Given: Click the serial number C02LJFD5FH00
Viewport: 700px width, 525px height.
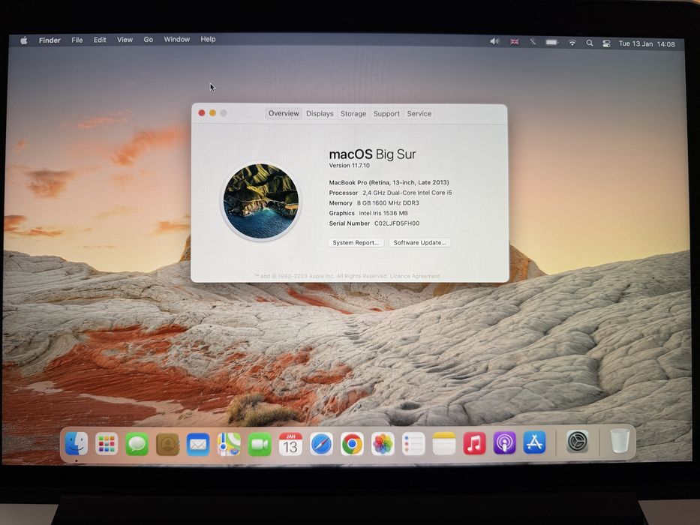Looking at the screenshot, I should pyautogui.click(x=396, y=223).
